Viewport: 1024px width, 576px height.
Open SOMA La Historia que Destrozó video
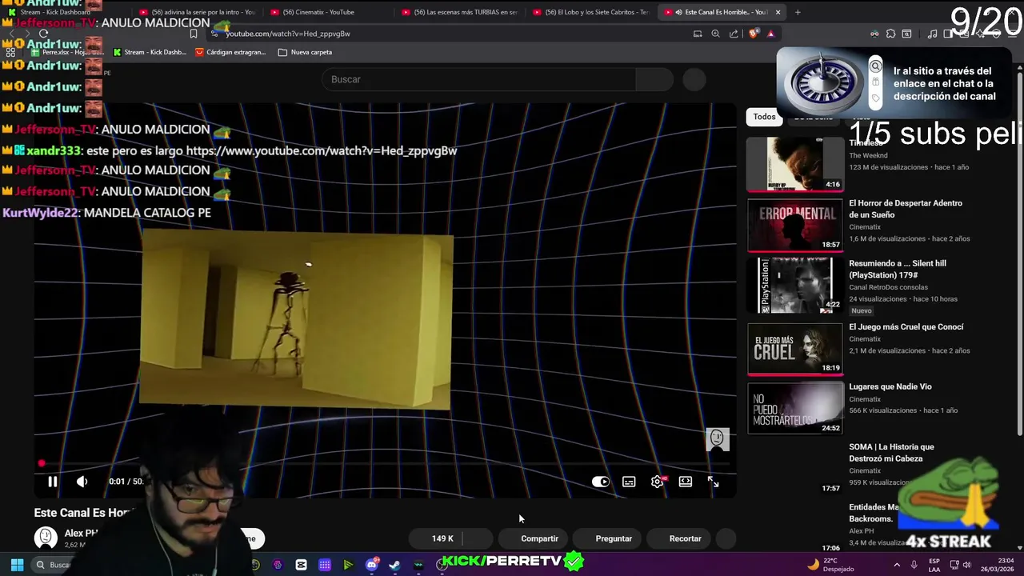point(891,453)
